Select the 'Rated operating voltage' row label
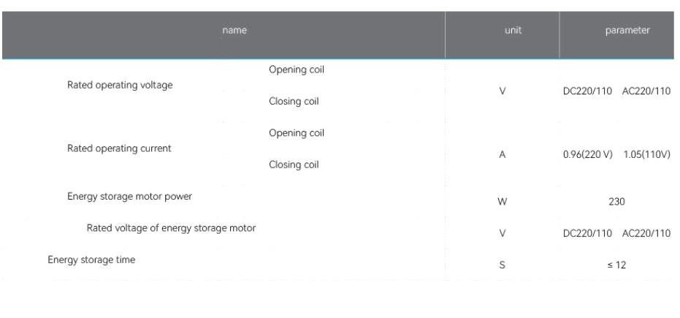 [120, 85]
